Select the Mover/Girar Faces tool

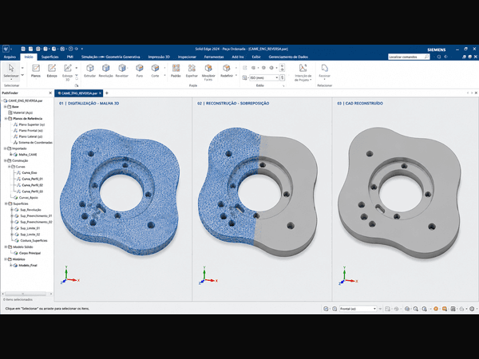click(208, 72)
